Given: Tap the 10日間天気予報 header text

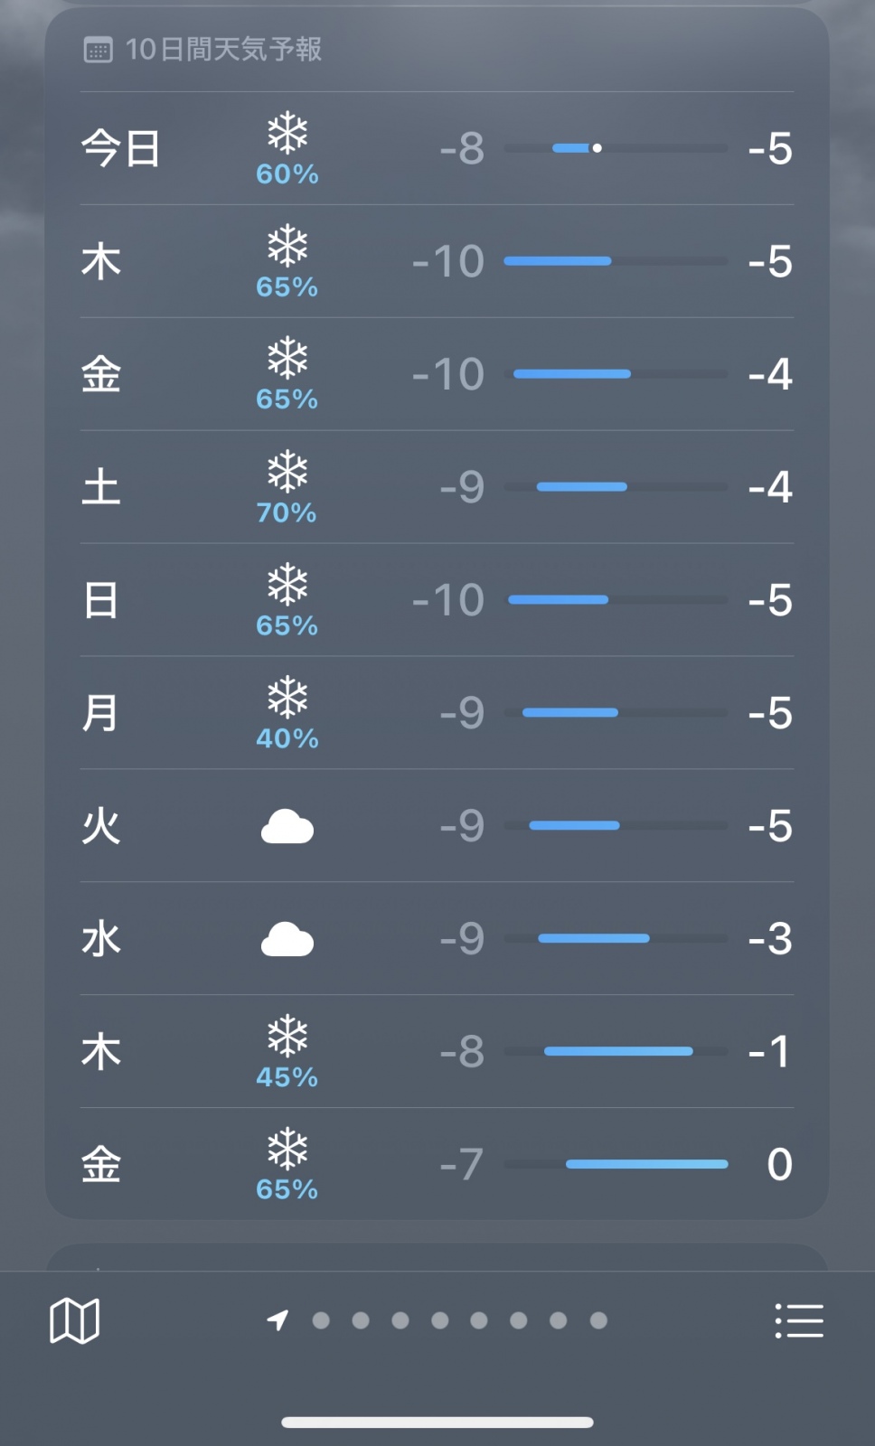Looking at the screenshot, I should click(x=223, y=50).
